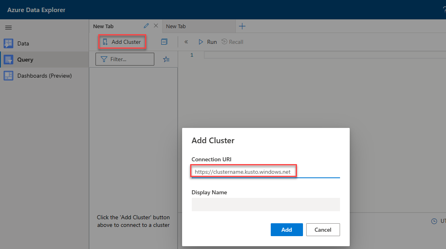Rename first tab using pencil icon
Viewport: 446px width, 249px height.
[x=146, y=26]
